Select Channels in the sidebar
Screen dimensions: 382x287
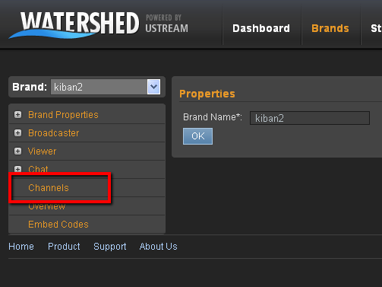(49, 188)
